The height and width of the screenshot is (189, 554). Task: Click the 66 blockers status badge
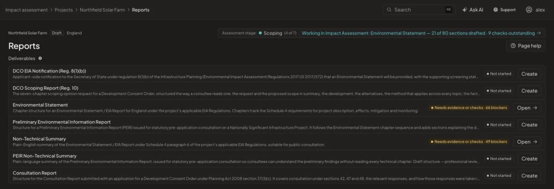click(x=470, y=108)
